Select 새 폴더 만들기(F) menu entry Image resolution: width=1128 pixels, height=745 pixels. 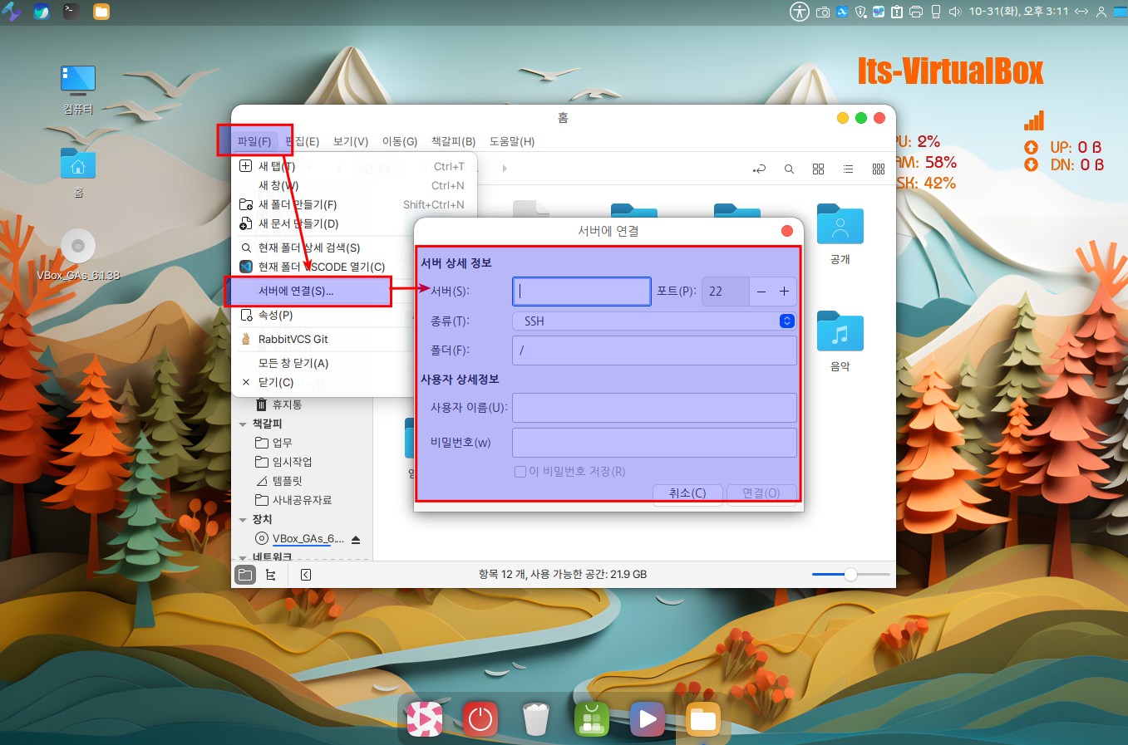click(352, 204)
